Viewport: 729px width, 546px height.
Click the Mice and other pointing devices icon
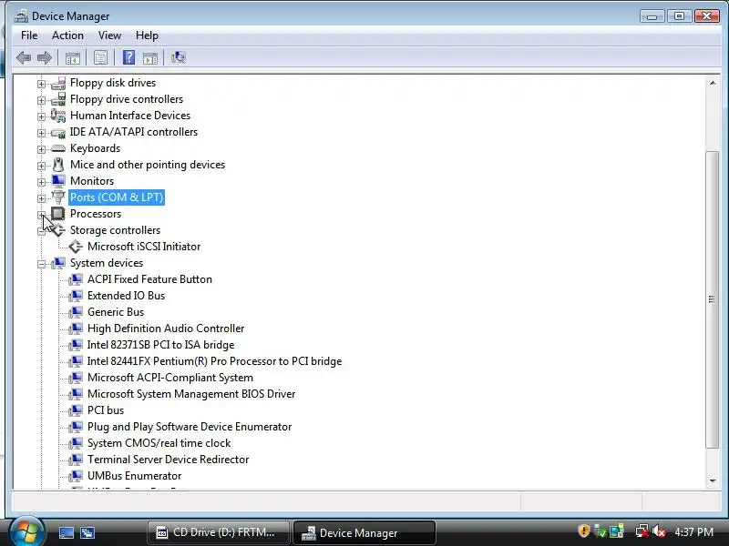[x=58, y=165]
